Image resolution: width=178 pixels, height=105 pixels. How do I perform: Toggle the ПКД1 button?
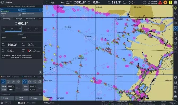tap(4, 90)
